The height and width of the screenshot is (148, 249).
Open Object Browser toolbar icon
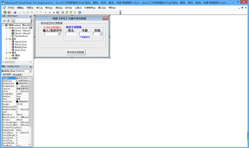tap(71, 12)
